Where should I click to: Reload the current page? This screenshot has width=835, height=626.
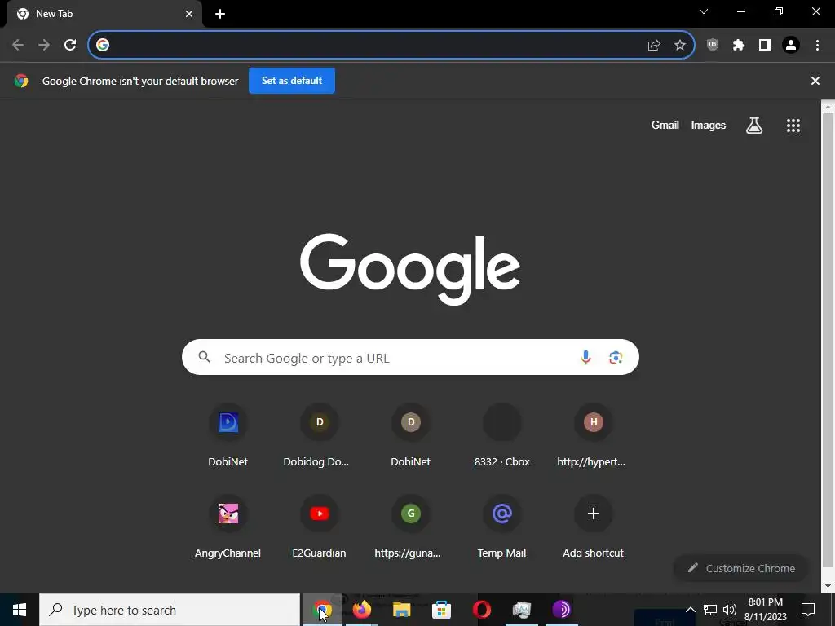click(x=70, y=45)
